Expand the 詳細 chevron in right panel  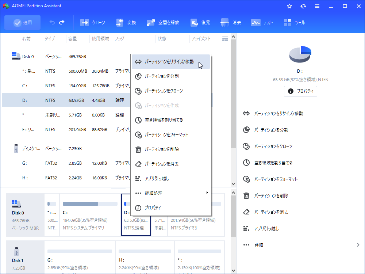point(358,245)
